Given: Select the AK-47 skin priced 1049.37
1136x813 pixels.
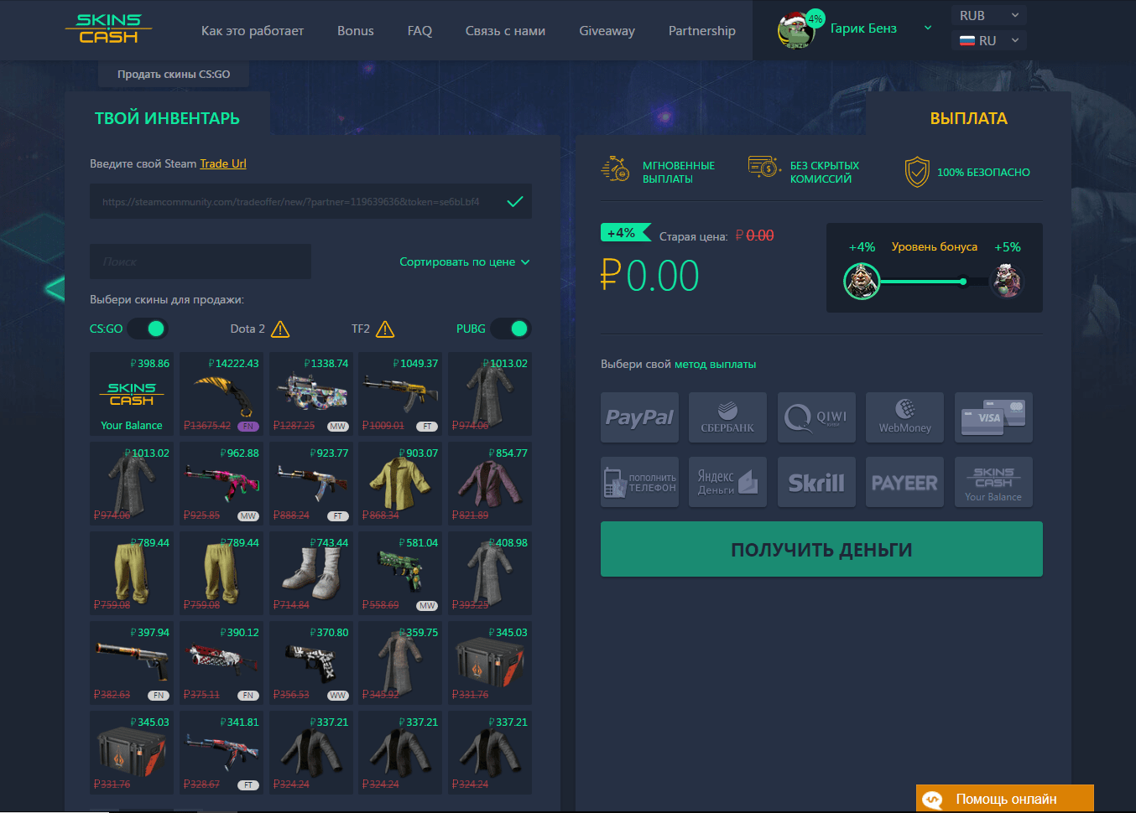Looking at the screenshot, I should 400,394.
